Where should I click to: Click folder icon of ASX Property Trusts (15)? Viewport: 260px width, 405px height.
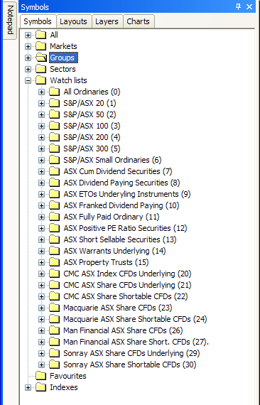(54, 262)
